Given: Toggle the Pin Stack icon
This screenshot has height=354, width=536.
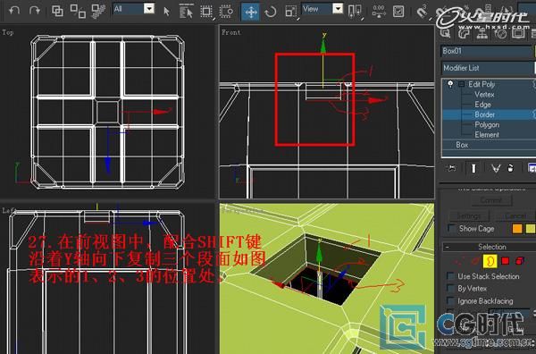Looking at the screenshot, I should click(452, 168).
